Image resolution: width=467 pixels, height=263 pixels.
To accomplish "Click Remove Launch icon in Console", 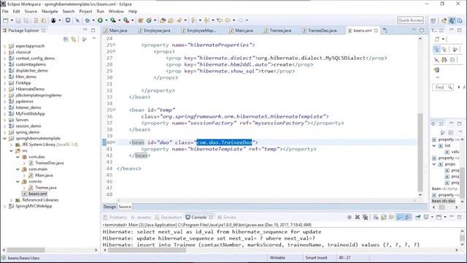I will tap(357, 217).
